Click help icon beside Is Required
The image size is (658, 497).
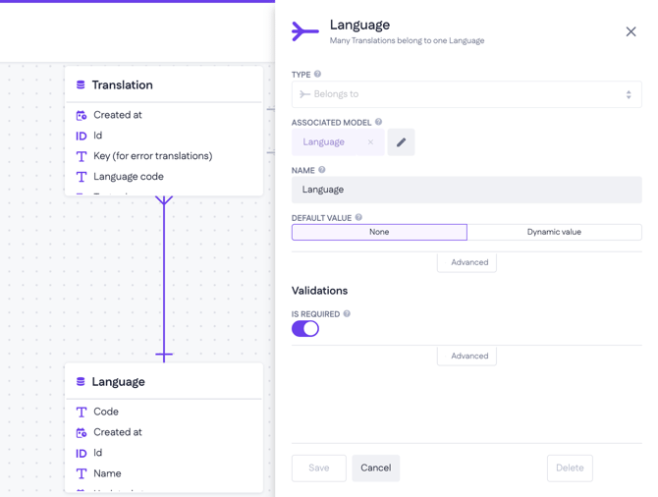click(x=347, y=314)
